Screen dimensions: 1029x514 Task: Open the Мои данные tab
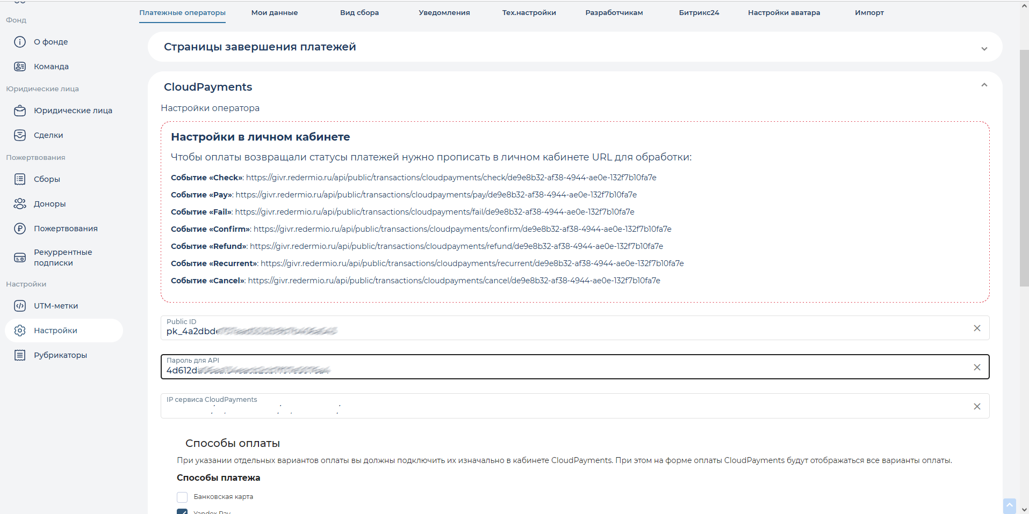[275, 13]
